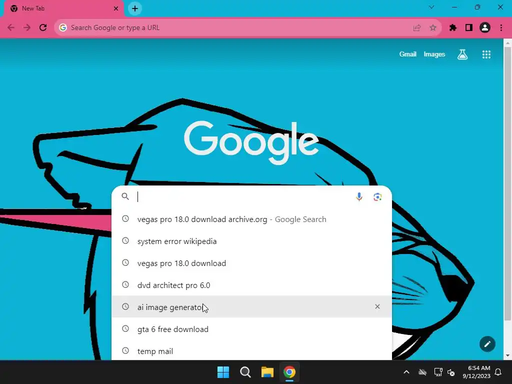Open the Google apps grid

[486, 54]
